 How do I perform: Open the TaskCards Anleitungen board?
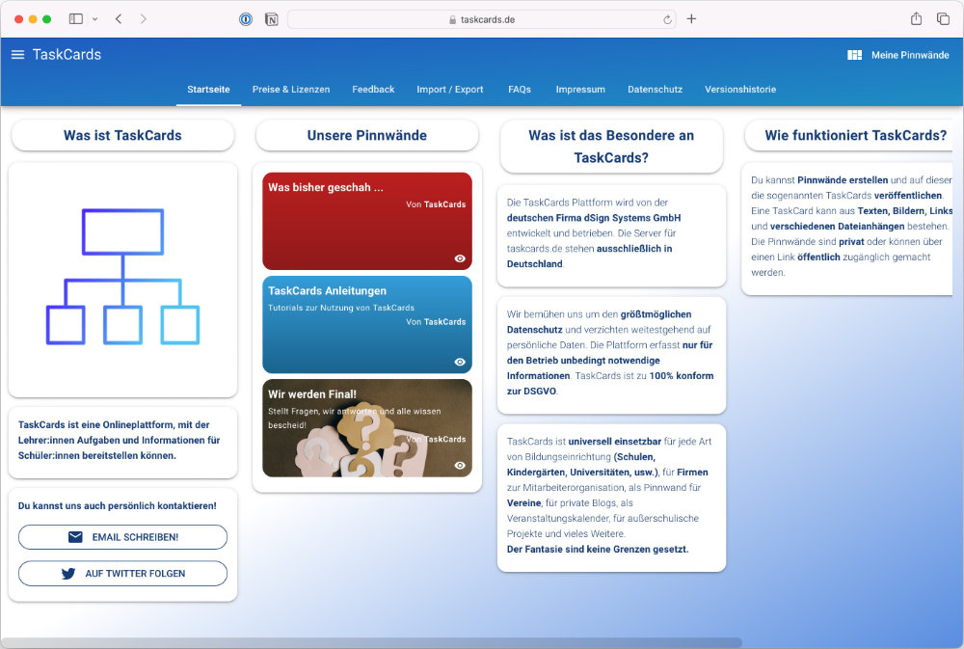367,324
